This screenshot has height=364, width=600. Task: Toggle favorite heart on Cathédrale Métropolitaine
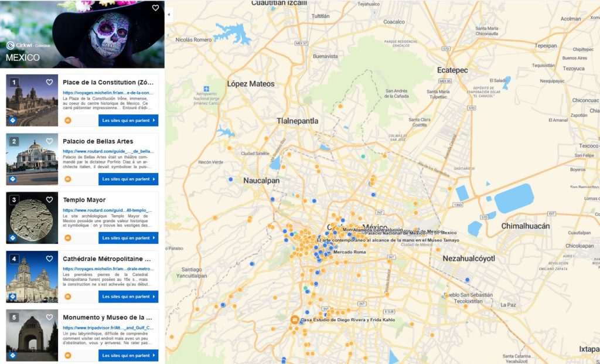49,258
